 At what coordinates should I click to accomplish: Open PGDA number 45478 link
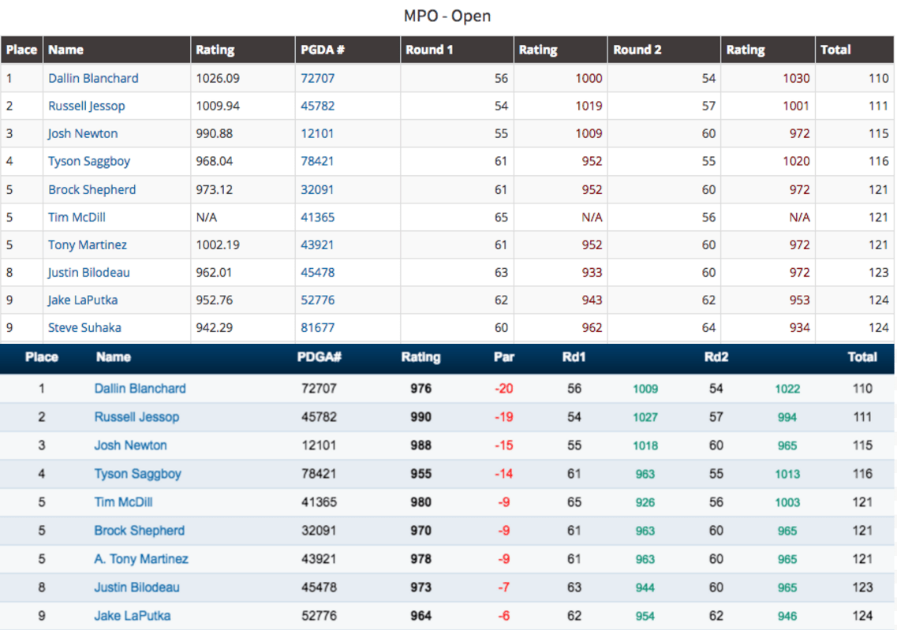[x=317, y=272]
